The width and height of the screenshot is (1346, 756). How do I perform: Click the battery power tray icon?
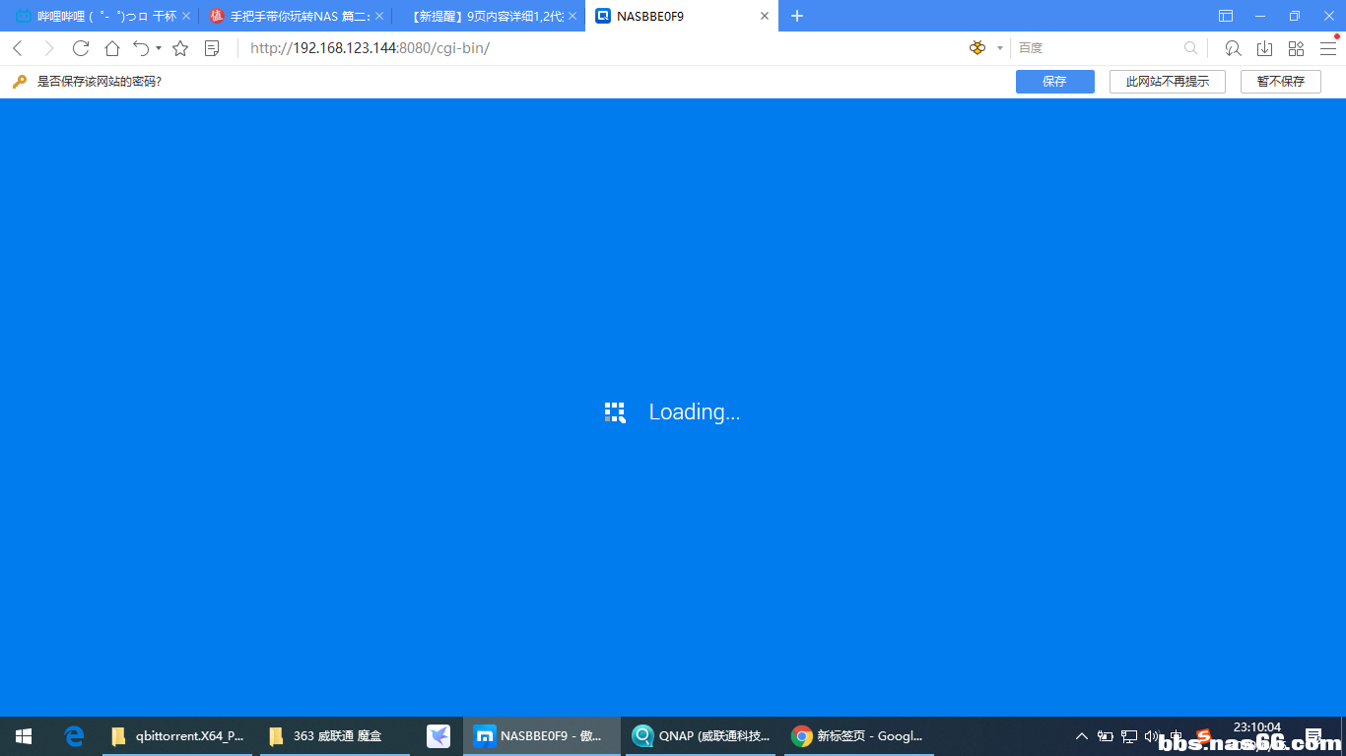point(1106,736)
